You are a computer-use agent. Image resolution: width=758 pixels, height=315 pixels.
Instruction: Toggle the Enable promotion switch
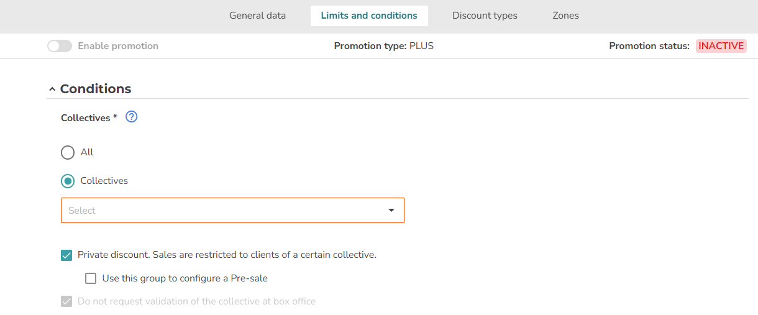[60, 46]
